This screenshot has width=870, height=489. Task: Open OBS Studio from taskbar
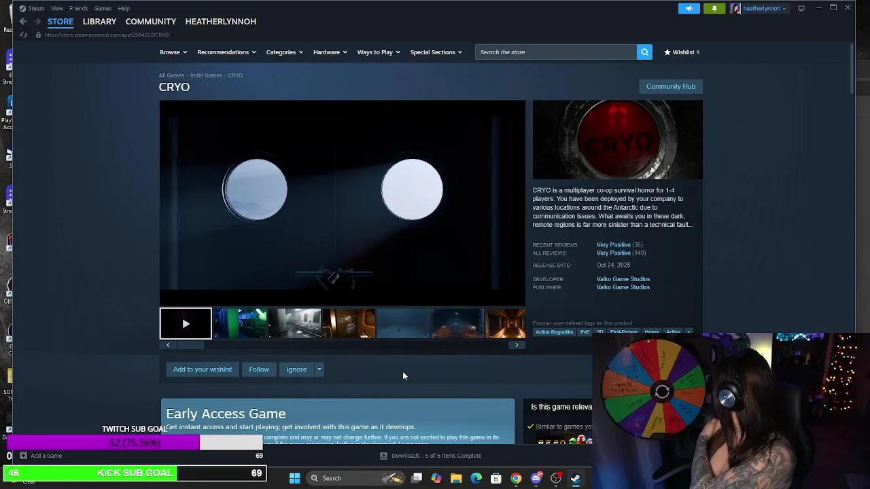[556, 478]
